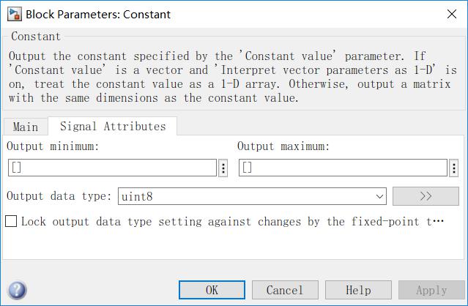
Task: Focus the Output maximum input field
Action: click(x=343, y=168)
